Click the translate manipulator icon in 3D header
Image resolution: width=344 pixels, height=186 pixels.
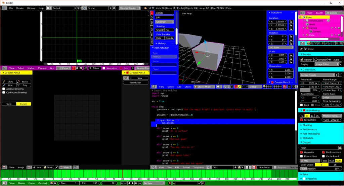(x=240, y=87)
